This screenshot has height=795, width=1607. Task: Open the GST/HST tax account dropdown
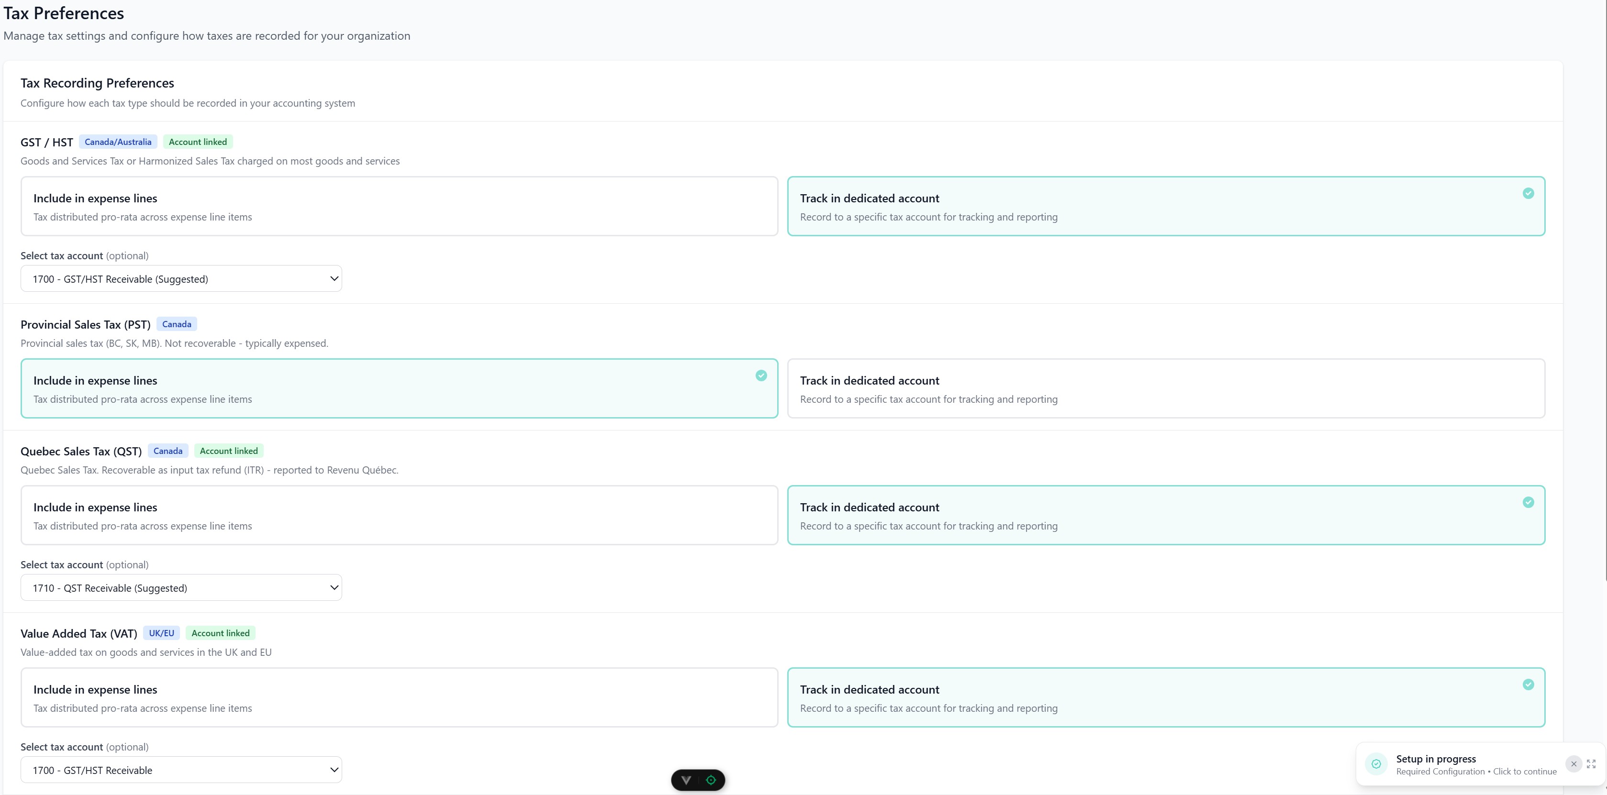point(181,279)
